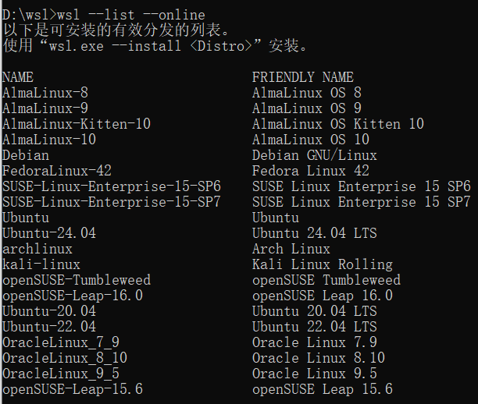This screenshot has width=478, height=404.
Task: Click openSUSE-Tumbleweed in the NAME column
Action: tap(77, 279)
